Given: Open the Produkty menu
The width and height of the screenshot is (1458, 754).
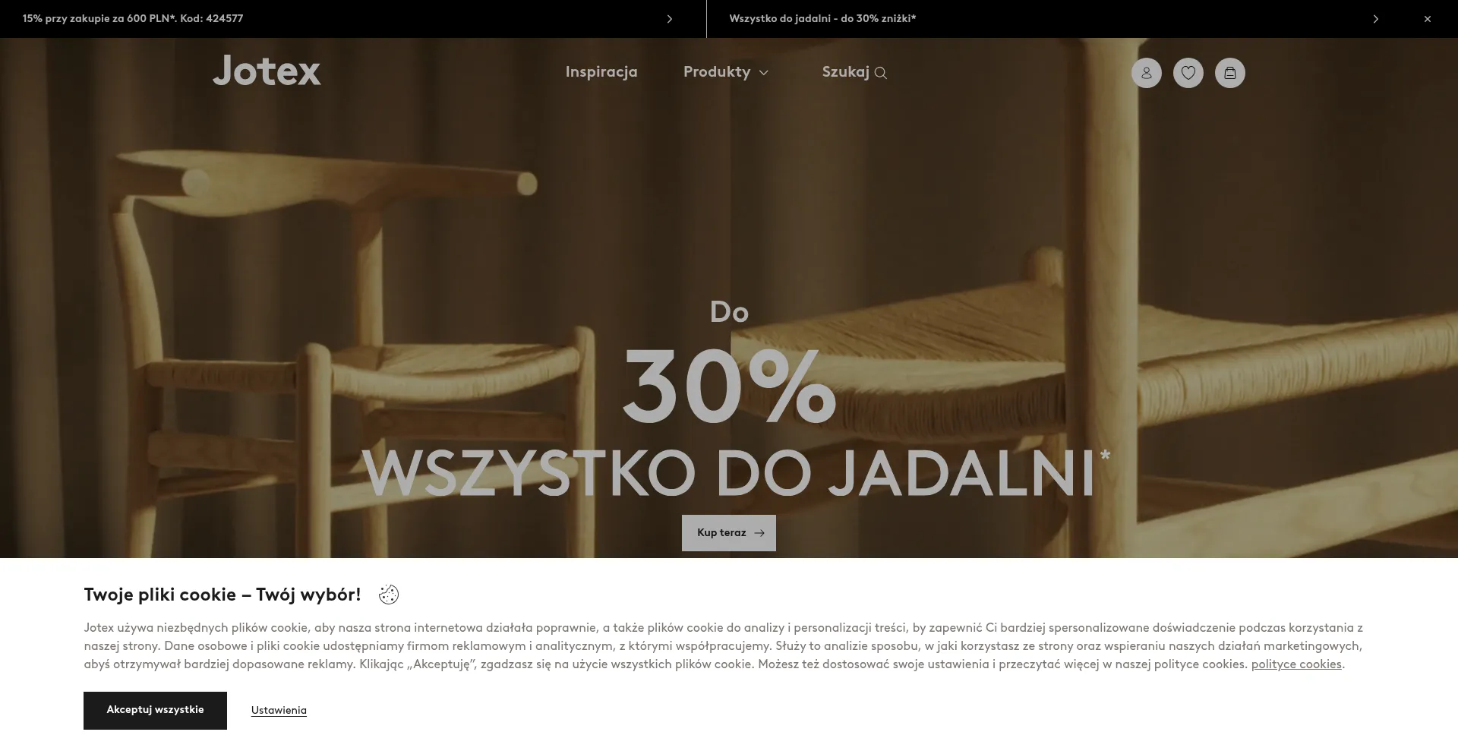Looking at the screenshot, I should tap(717, 72).
